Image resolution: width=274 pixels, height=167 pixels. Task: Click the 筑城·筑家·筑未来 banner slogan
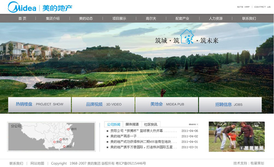pos(187,37)
